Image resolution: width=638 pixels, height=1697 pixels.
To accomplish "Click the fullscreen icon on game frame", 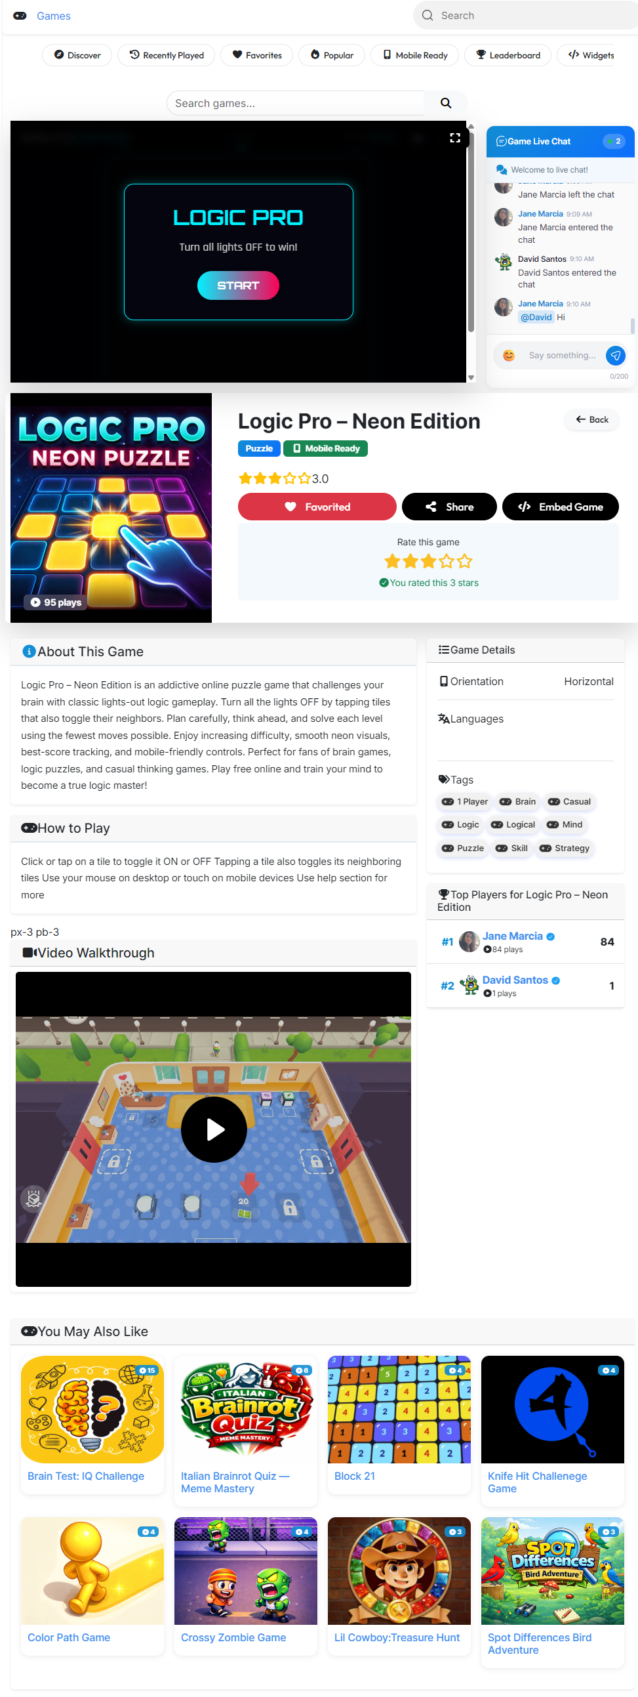I will 454,138.
